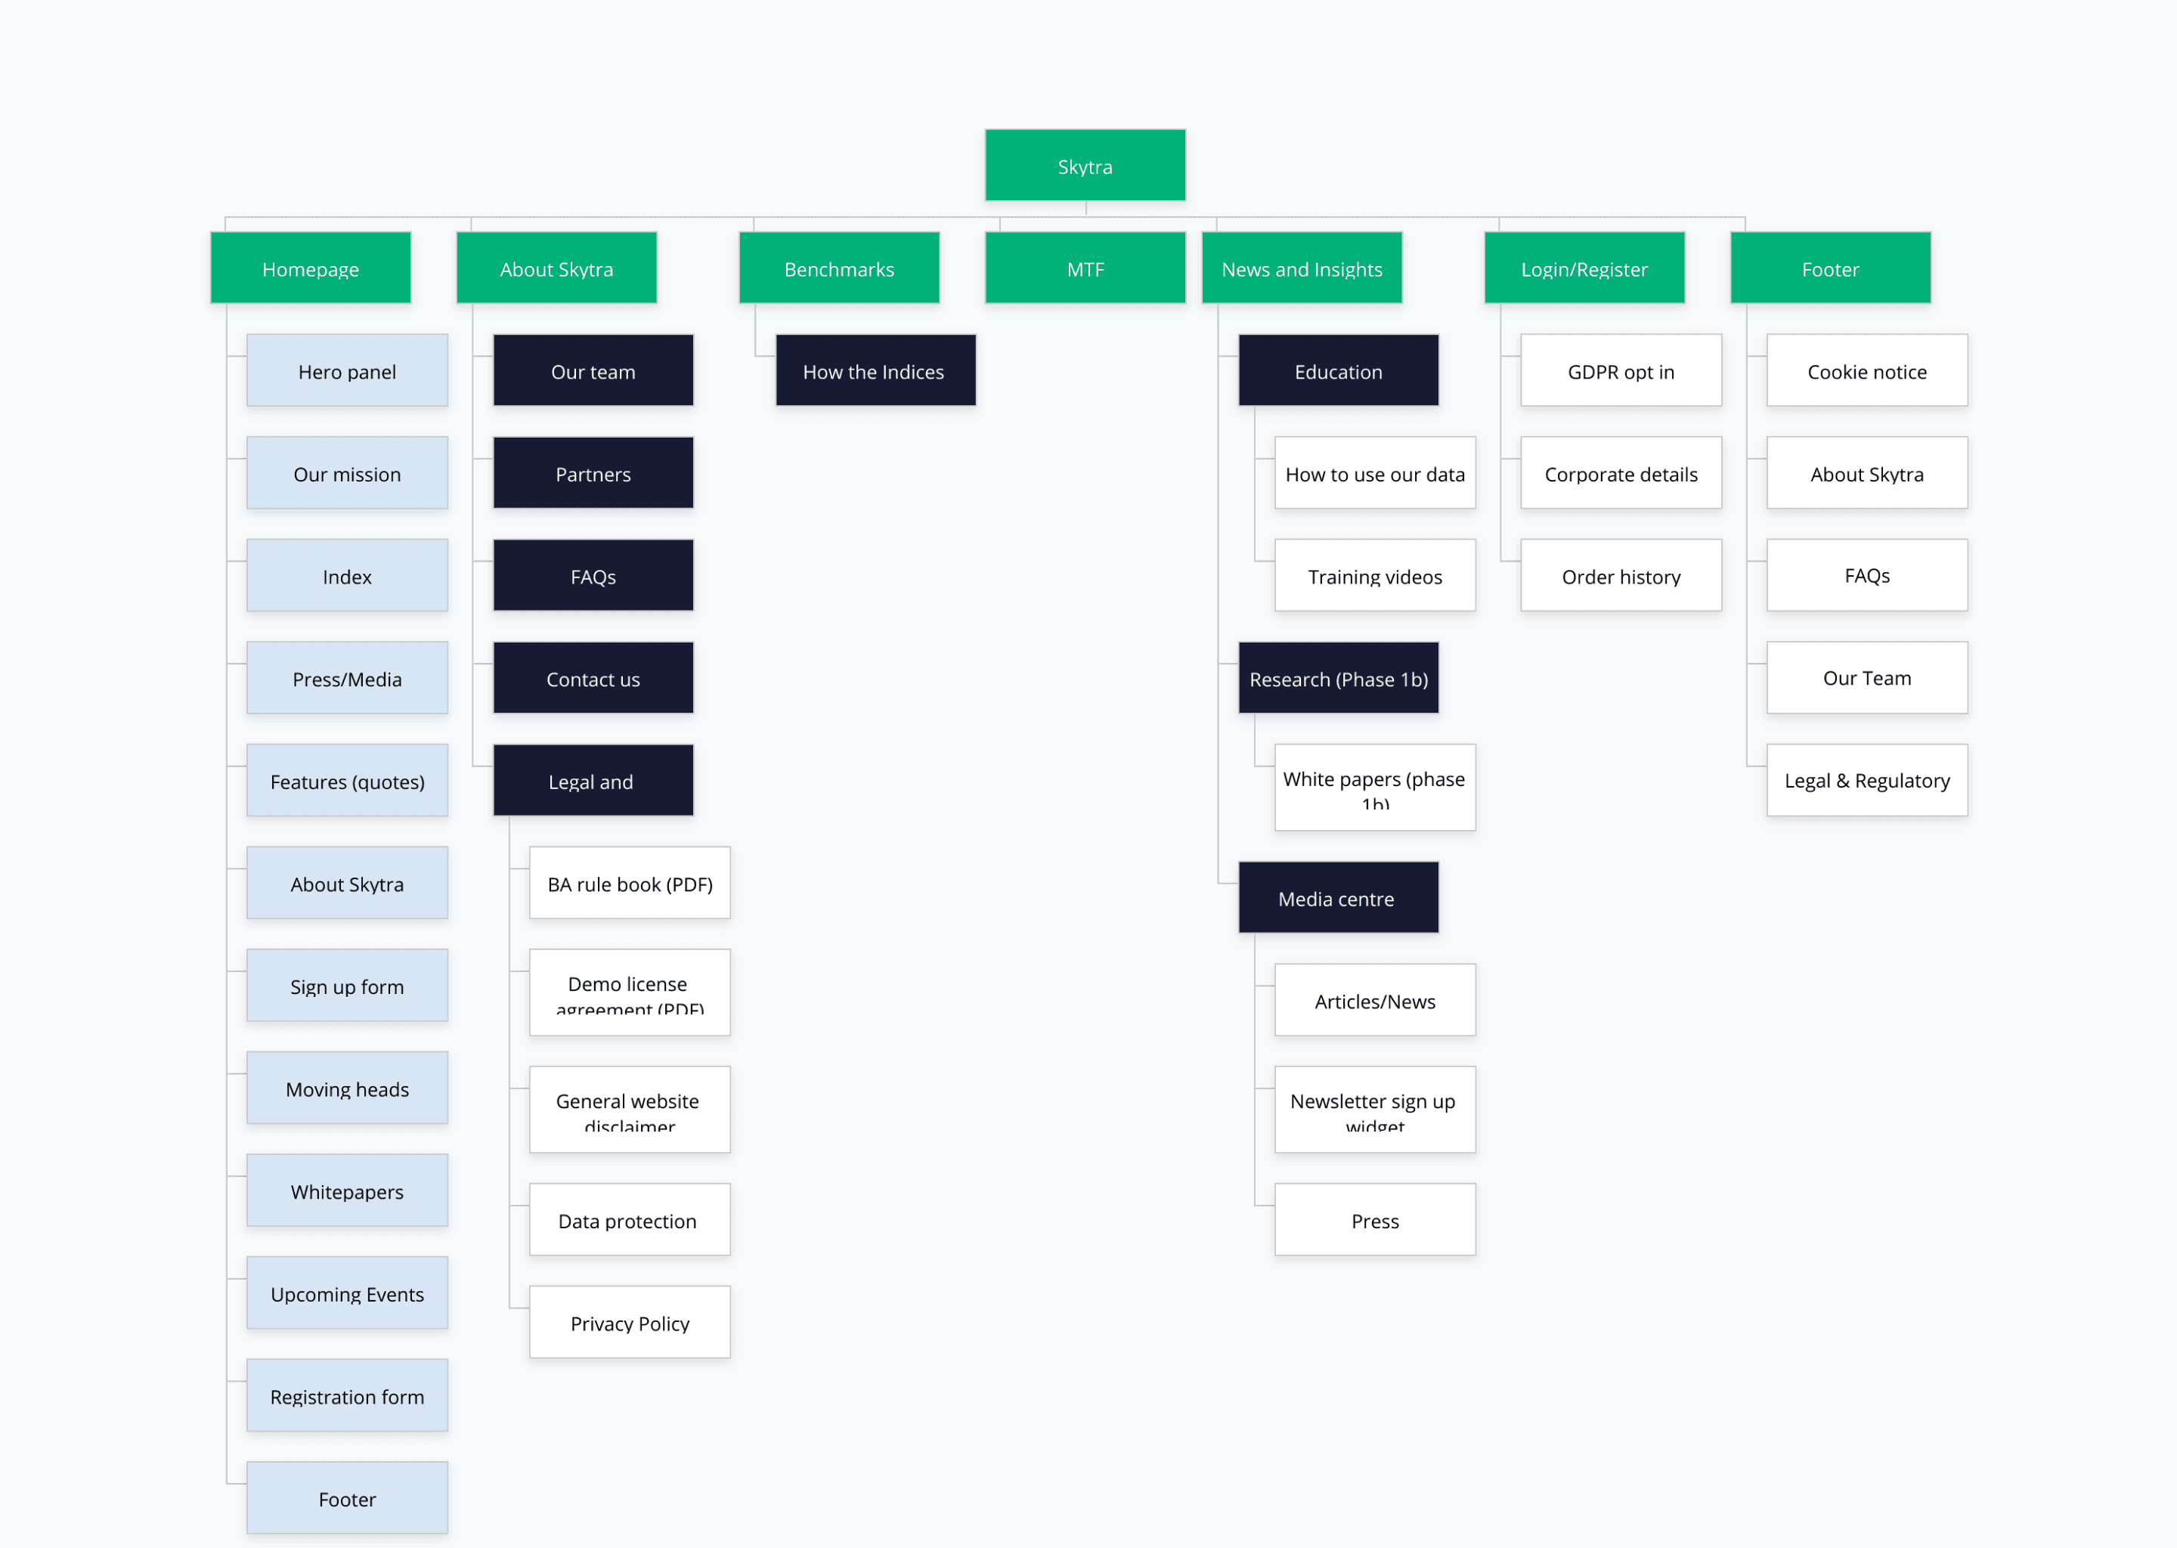Click the MTF node
Screen dimensions: 2177x1548
point(1085,268)
